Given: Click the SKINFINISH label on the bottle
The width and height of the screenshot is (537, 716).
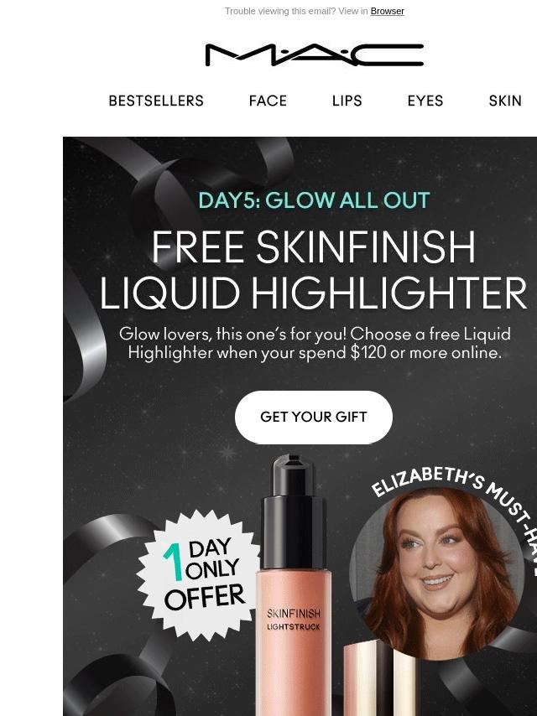Looking at the screenshot, I should click(x=294, y=613).
